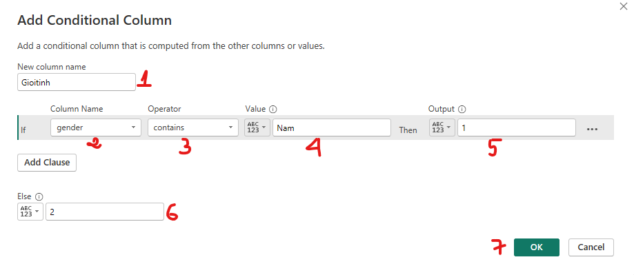Click the Value field containing Nam
Screen dimensions: 634x275
[x=332, y=128]
